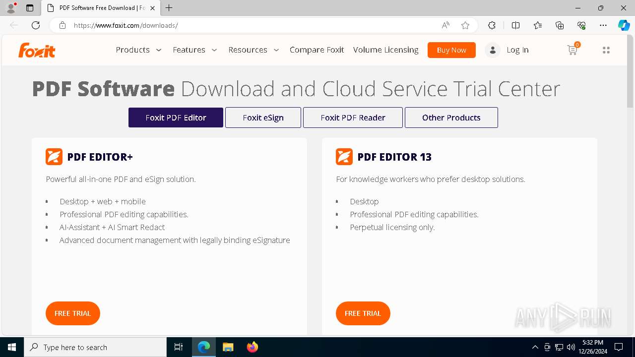Click Microsoft Edge taskbar icon
The width and height of the screenshot is (635, 357).
(204, 347)
